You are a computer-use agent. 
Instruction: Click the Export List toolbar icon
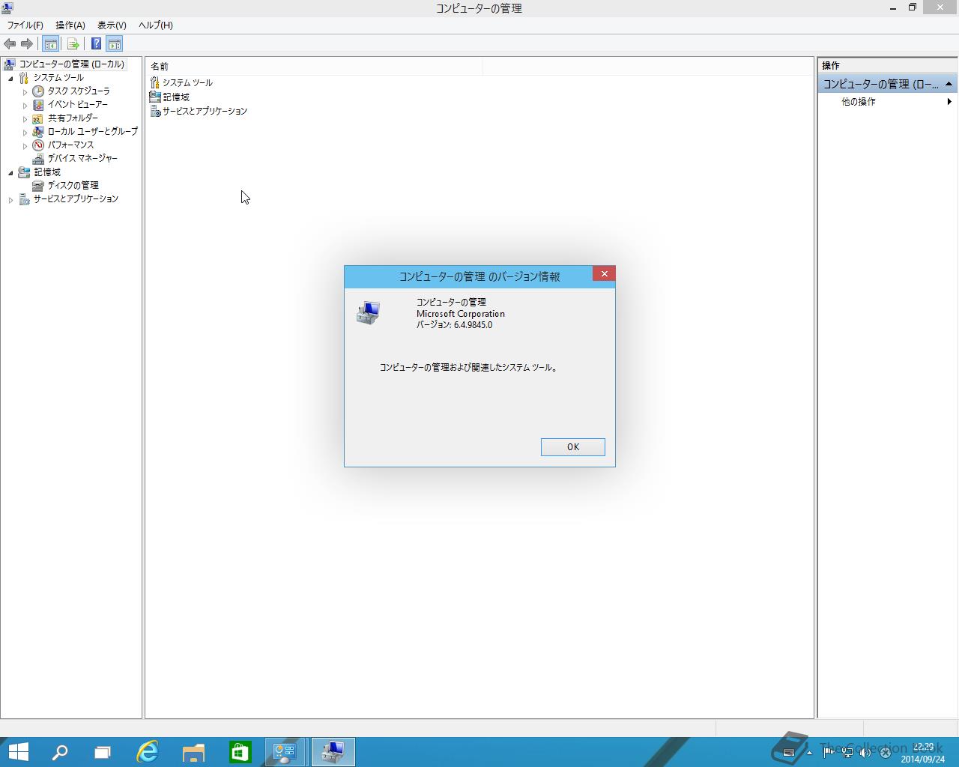(73, 44)
